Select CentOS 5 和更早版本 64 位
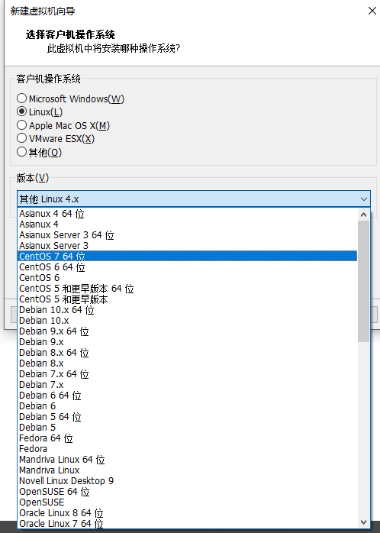 187,288
